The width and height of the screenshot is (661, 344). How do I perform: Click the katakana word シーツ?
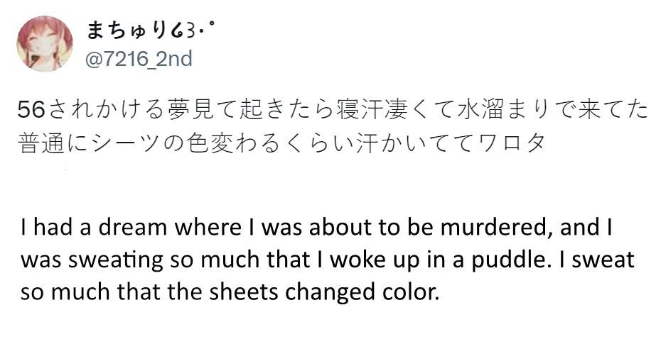coord(127,144)
